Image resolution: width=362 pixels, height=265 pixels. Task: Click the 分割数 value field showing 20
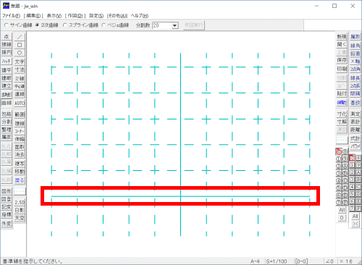point(162,25)
